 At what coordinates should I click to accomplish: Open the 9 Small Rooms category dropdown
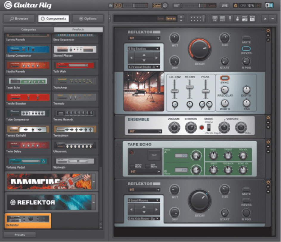tap(144, 200)
